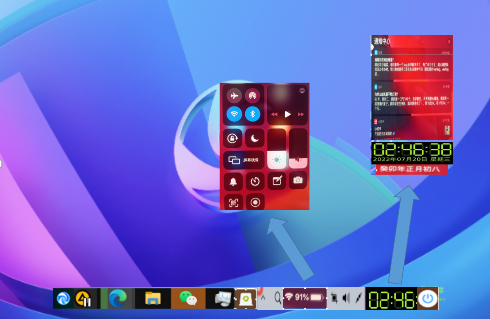
Task: Toggle airplane mode in control center
Action: point(234,96)
